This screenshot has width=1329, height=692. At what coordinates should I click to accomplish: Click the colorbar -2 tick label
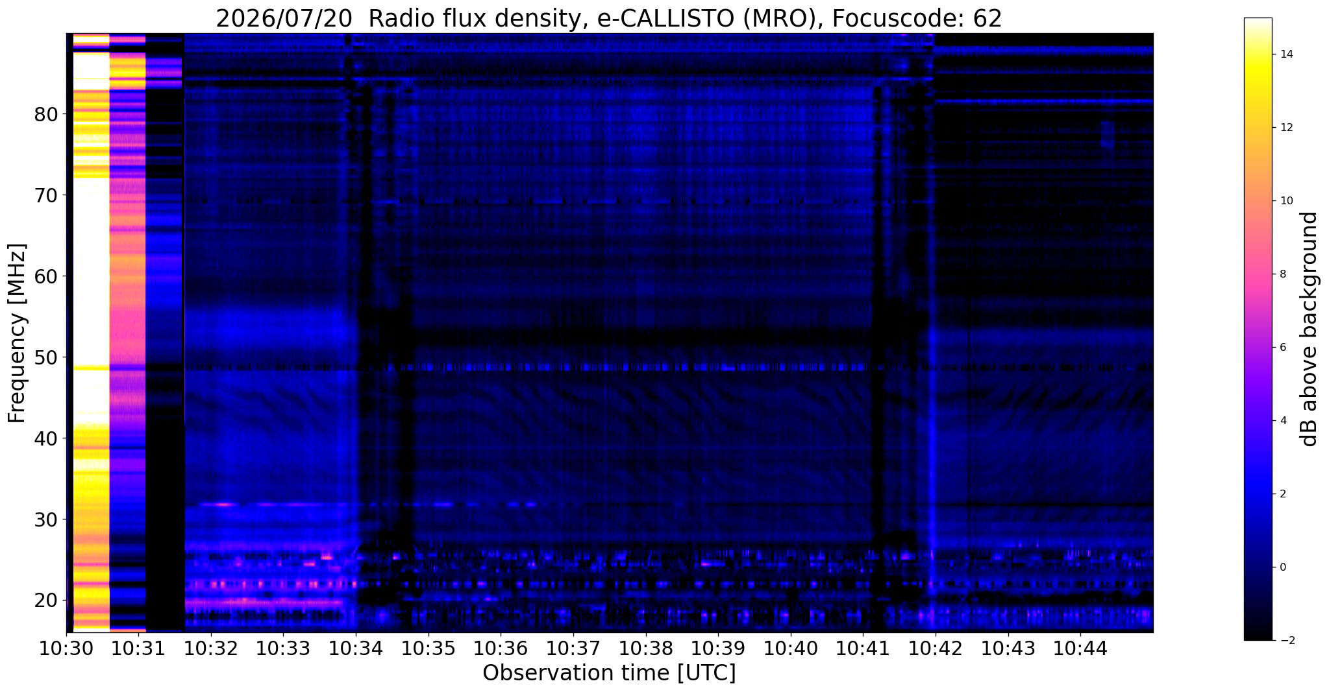click(x=1284, y=640)
